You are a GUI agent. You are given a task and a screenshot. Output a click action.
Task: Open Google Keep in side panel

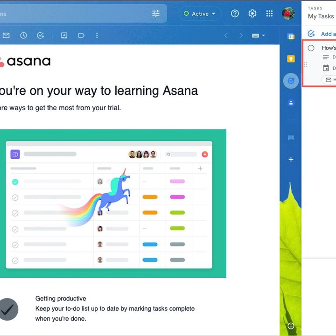[x=291, y=59]
